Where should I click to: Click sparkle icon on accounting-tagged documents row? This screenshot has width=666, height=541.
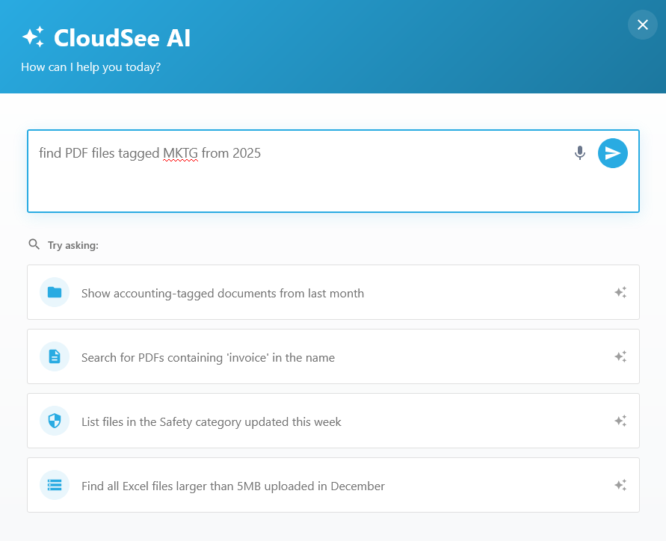[620, 292]
